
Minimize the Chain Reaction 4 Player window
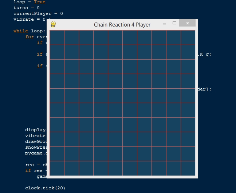click(165, 24)
